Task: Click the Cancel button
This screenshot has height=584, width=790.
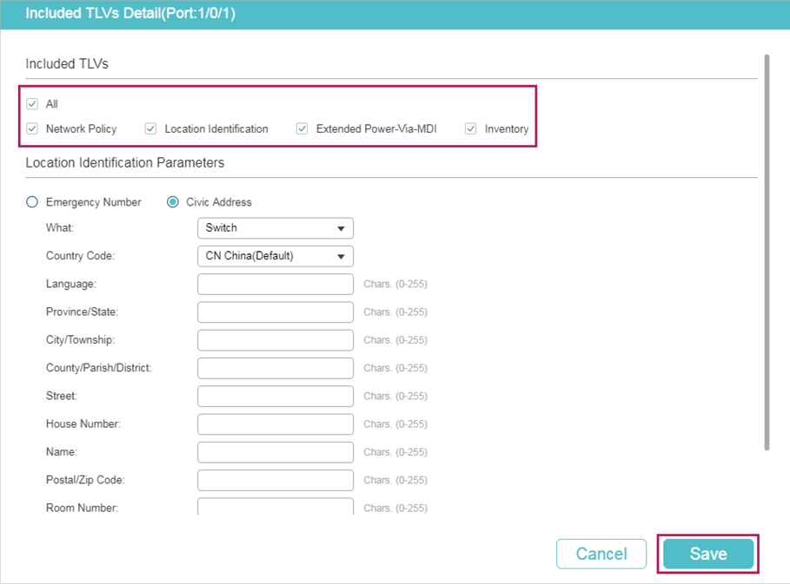Action: click(x=601, y=554)
